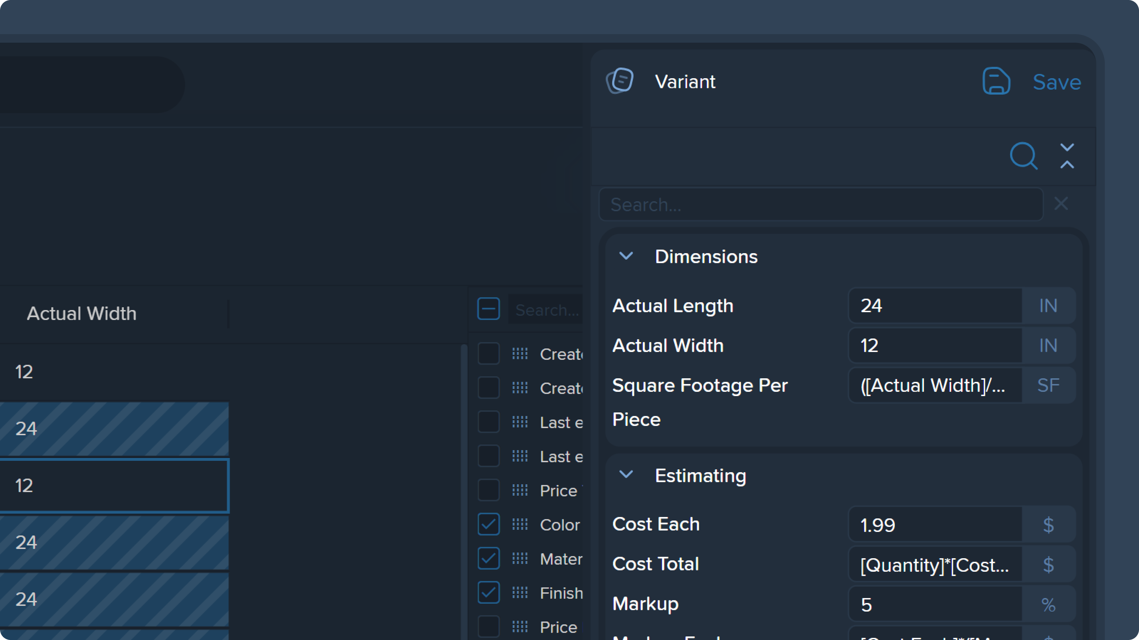Click the Actual Width column header
The width and height of the screenshot is (1139, 640).
click(82, 314)
